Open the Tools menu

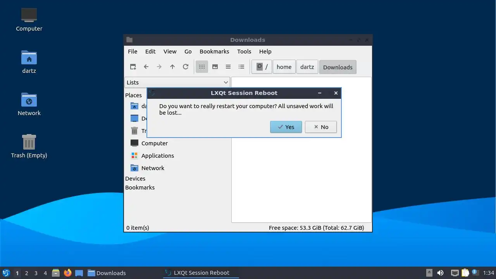244,52
